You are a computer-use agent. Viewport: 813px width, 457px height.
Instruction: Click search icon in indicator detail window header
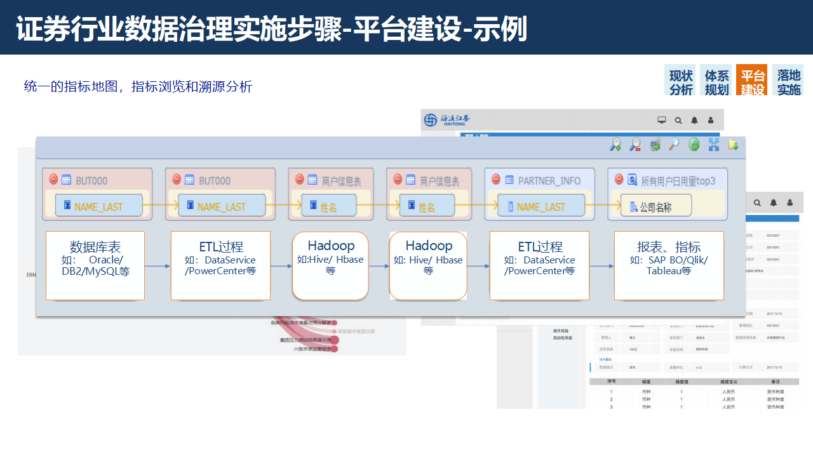pyautogui.click(x=757, y=202)
